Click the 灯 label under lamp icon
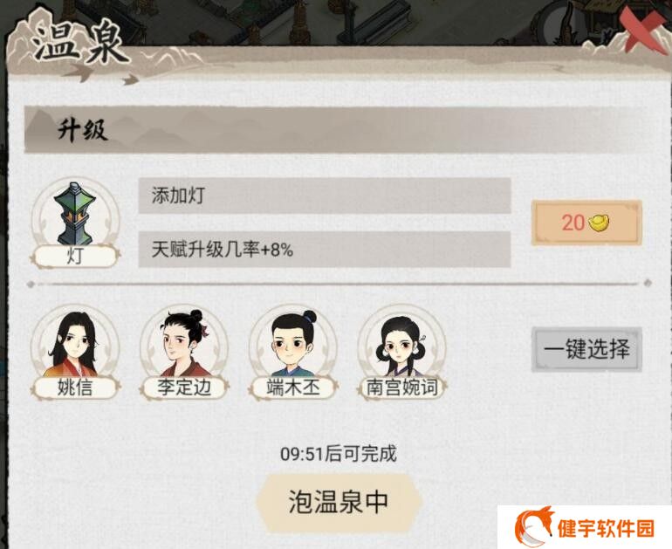Screen dimensions: 672x549 (x=75, y=257)
